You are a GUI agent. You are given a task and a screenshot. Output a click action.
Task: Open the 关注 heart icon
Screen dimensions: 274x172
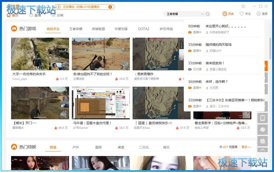coord(241,14)
